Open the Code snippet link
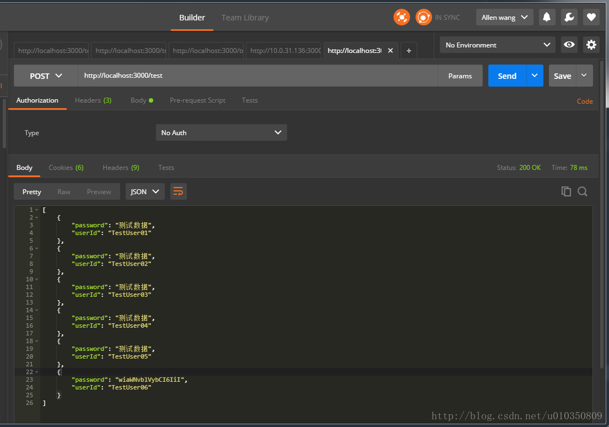 coord(585,101)
